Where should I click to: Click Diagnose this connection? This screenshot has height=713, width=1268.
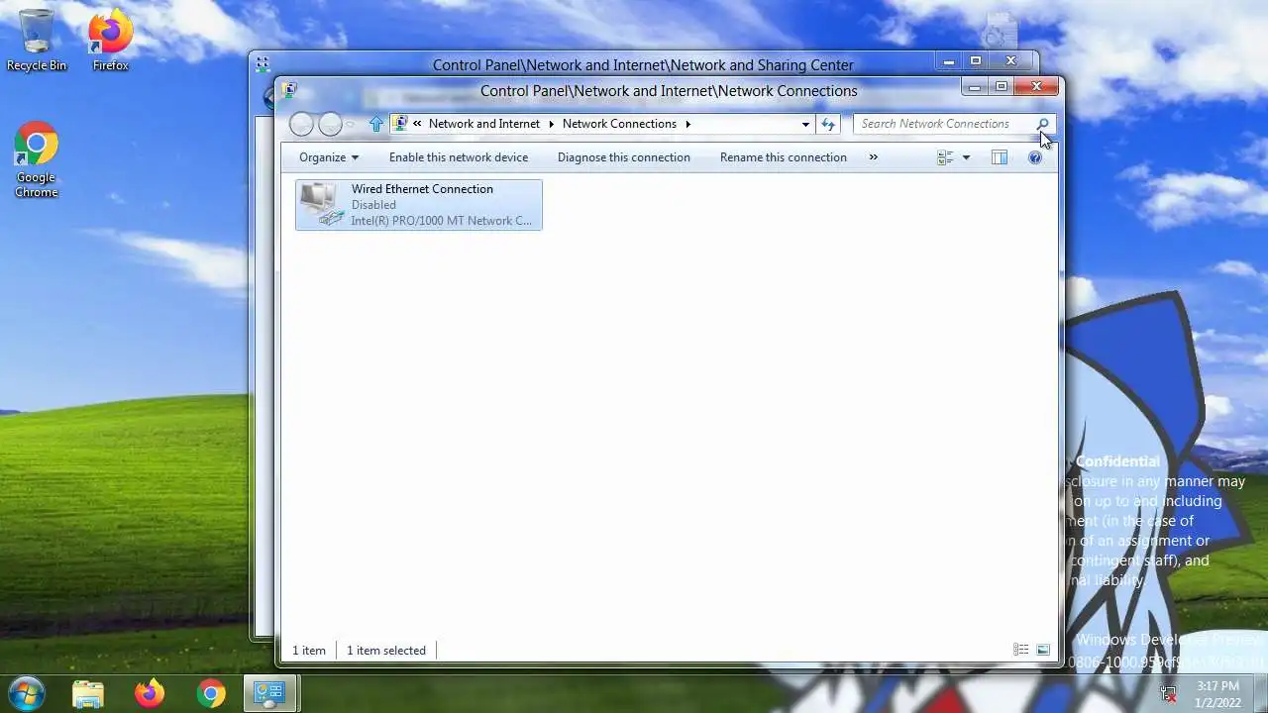point(624,157)
